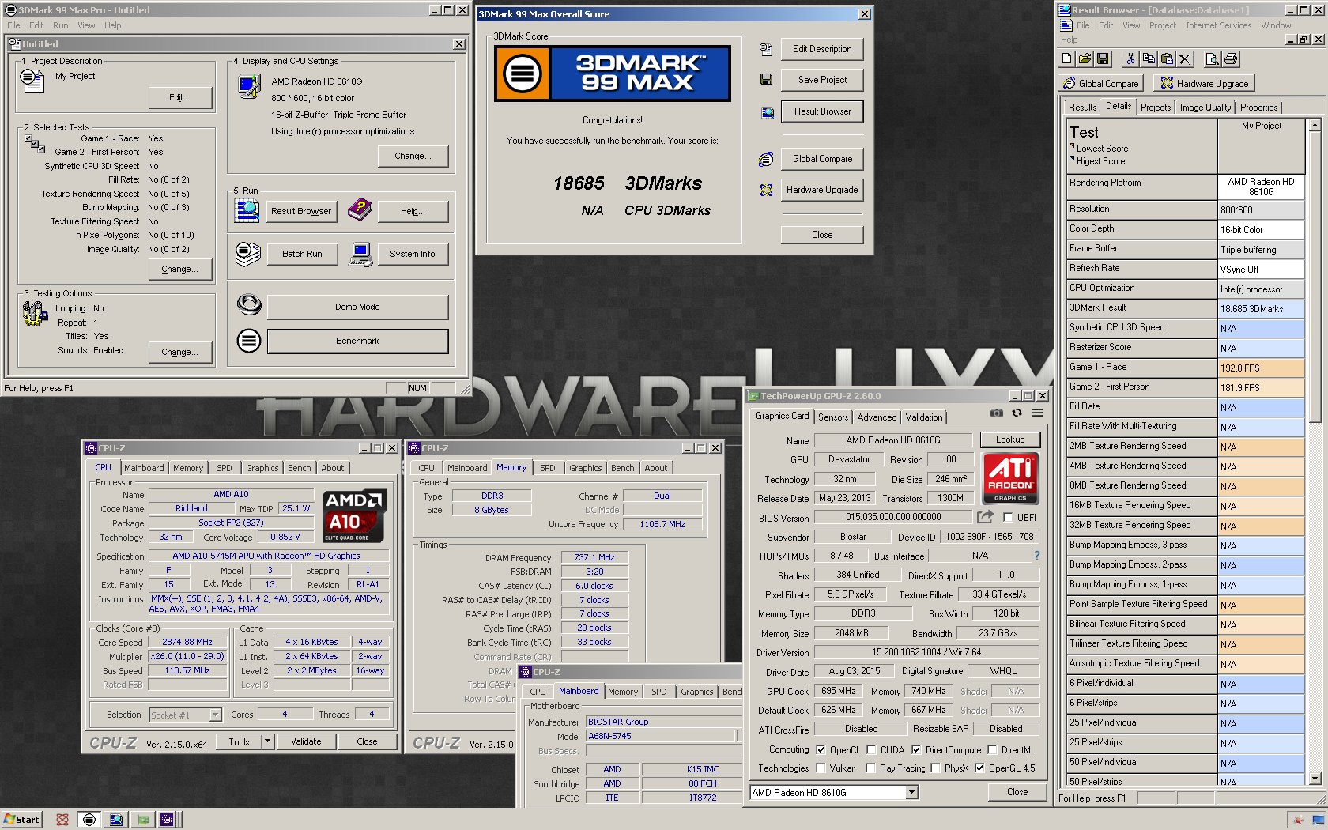This screenshot has height=830, width=1328.
Task: Click BIOS export share icon in GPU-Z
Action: pyautogui.click(x=985, y=517)
